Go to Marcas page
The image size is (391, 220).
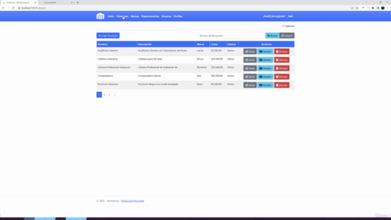pyautogui.click(x=134, y=16)
